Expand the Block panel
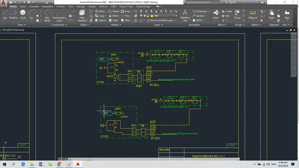299x168 pixels. coord(222,25)
